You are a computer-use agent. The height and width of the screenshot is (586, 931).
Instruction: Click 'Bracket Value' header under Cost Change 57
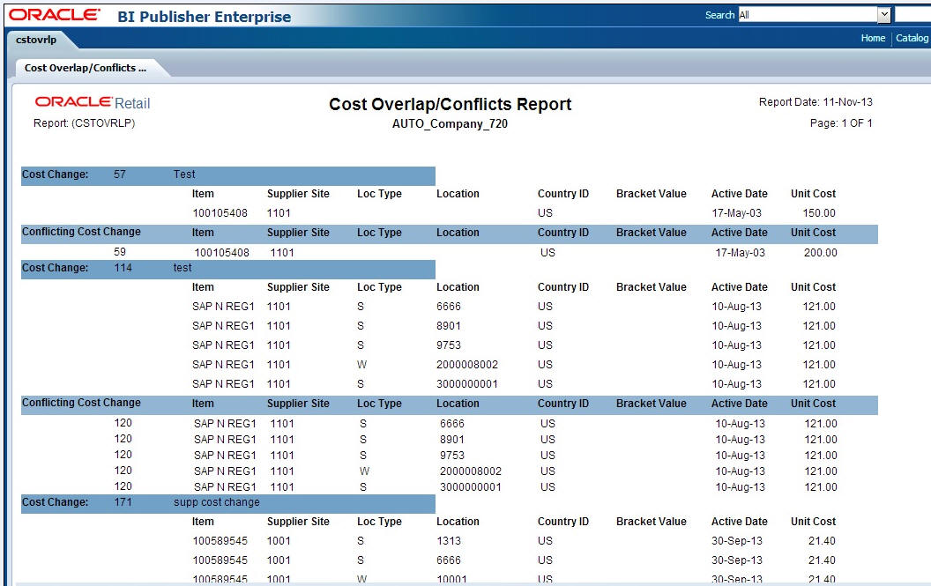652,194
